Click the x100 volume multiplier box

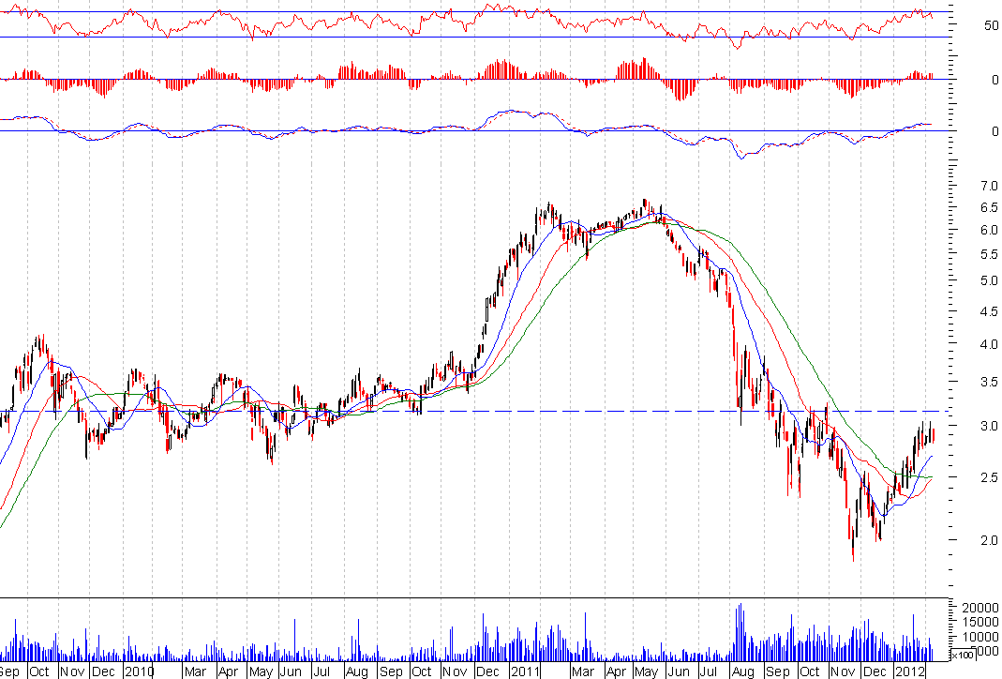coord(963,655)
